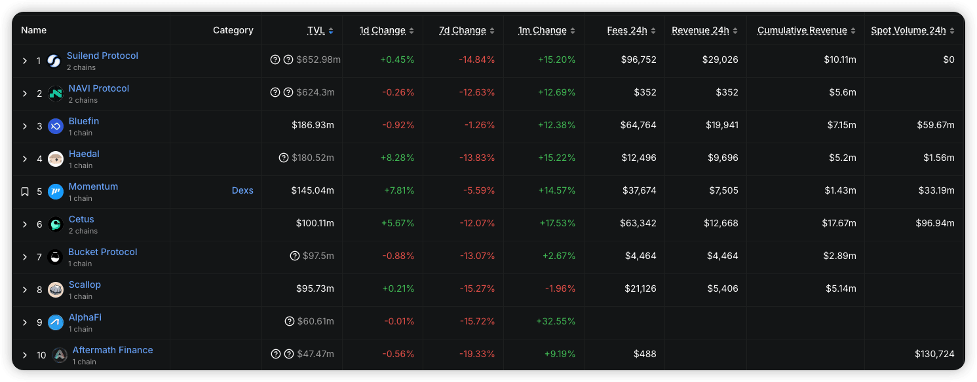Click the $96.94m spot volume value
Screen dimensions: 977x382
(x=935, y=223)
